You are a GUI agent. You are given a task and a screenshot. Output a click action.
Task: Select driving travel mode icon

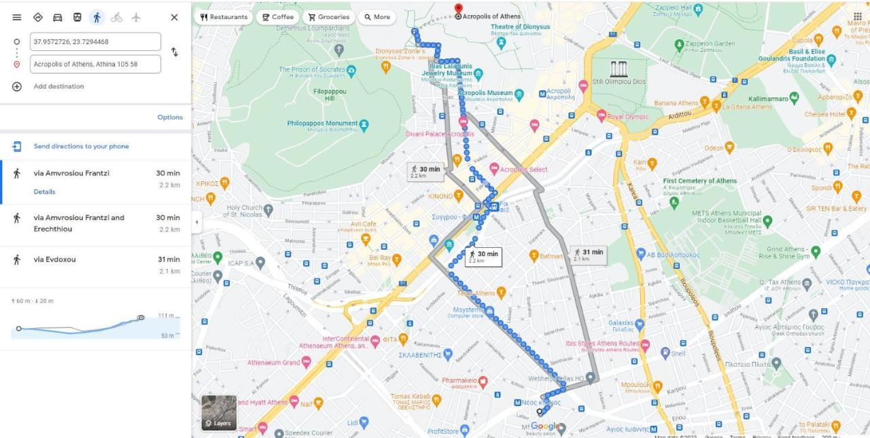tap(58, 18)
